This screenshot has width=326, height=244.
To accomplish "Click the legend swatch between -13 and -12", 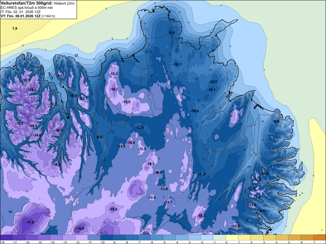I will tap(69, 237).
